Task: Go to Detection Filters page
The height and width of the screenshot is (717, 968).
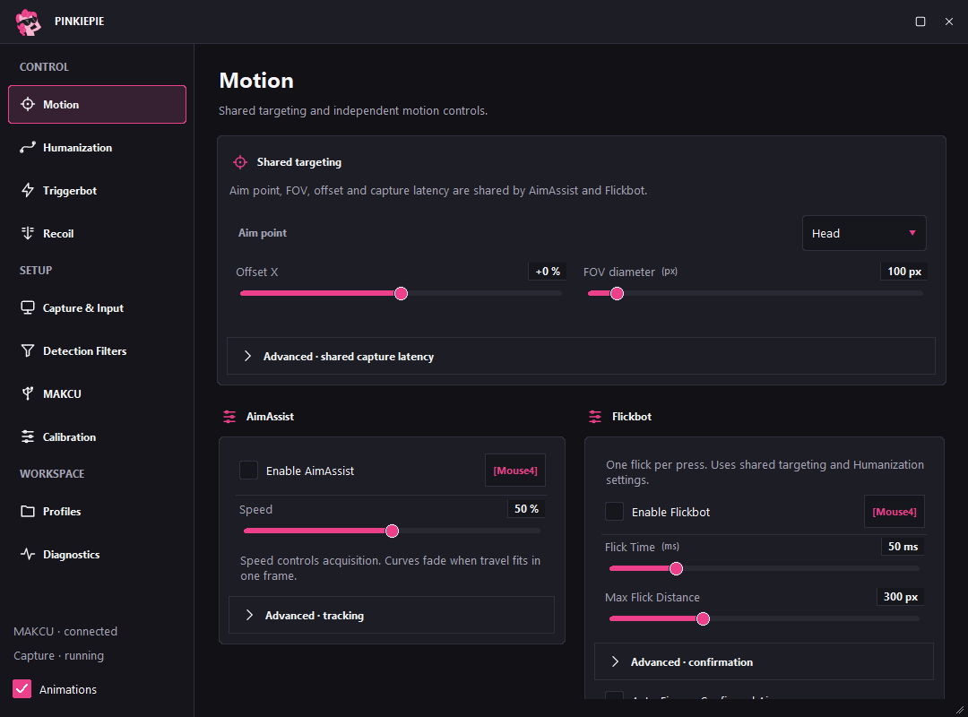Action: (97, 350)
